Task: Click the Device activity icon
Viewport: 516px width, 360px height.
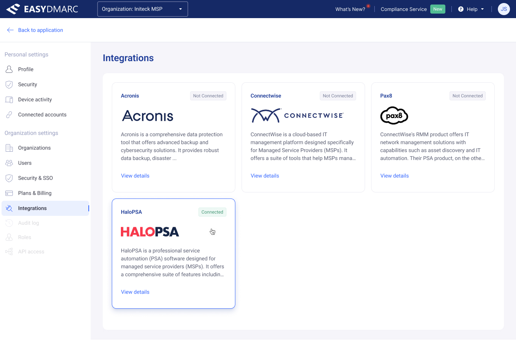Action: 9,100
